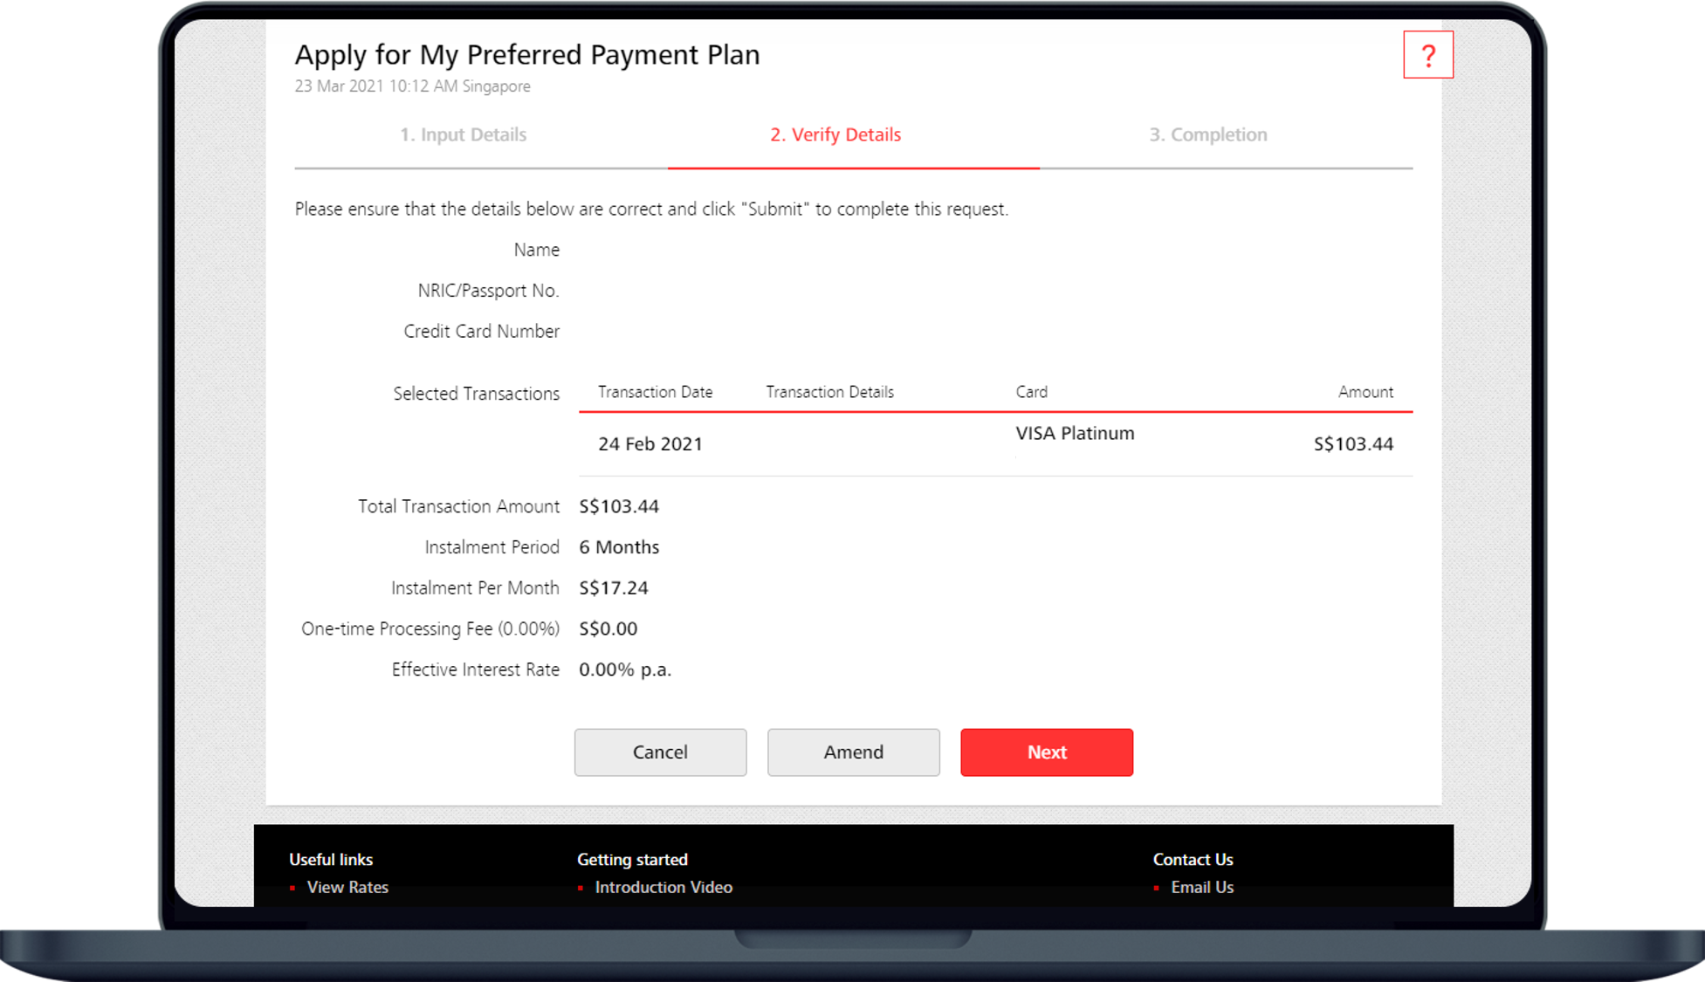1705x982 pixels.
Task: Click the Transaction Date column header
Action: (655, 392)
